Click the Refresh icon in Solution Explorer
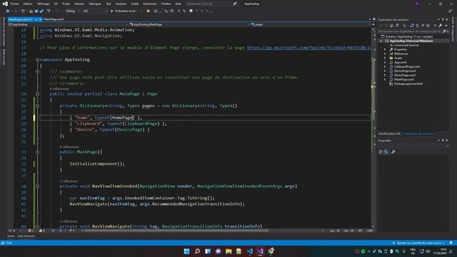The height and width of the screenshot is (257, 457). point(417,26)
